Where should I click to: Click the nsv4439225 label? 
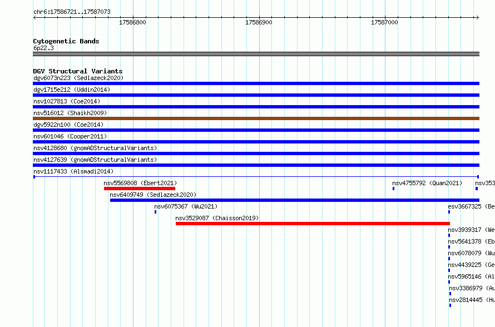pyautogui.click(x=471, y=265)
